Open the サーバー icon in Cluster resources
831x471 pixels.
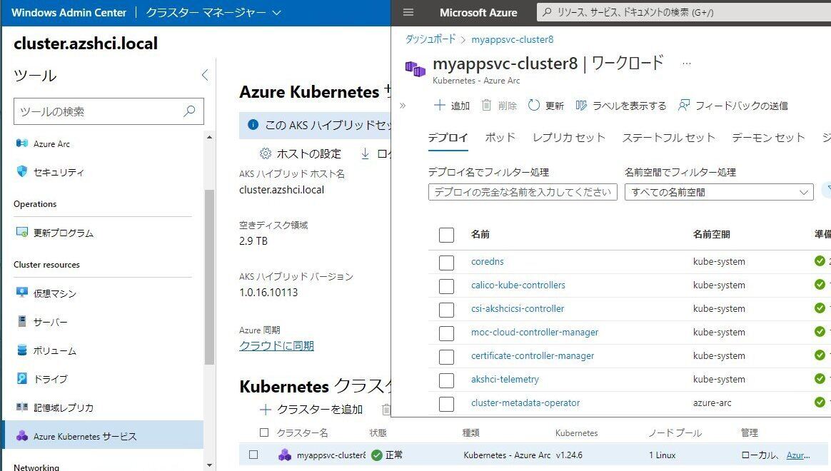click(21, 321)
